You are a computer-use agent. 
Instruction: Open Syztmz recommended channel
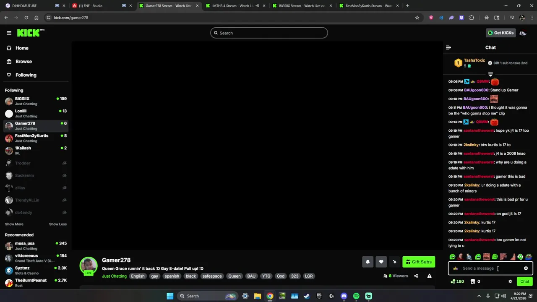coord(36,270)
